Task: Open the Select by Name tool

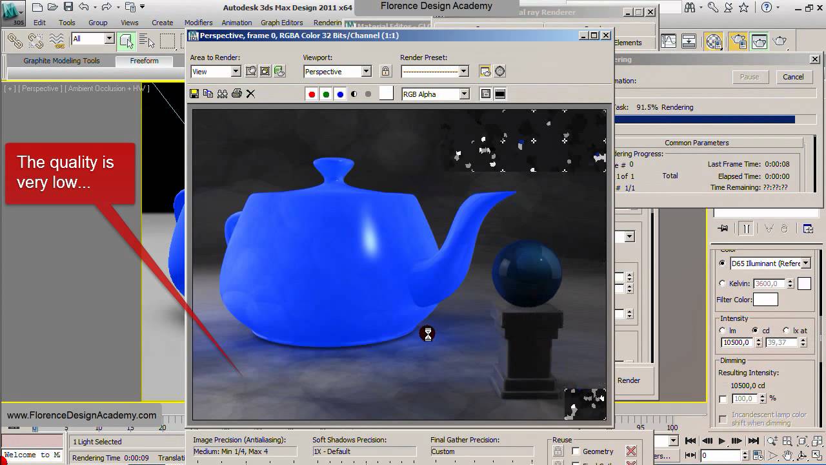Action: [x=147, y=41]
